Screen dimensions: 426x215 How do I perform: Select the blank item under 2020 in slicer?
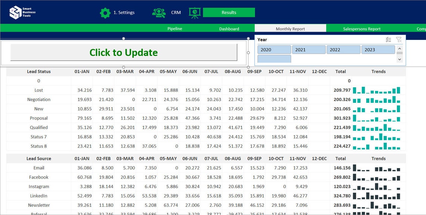coord(274,59)
